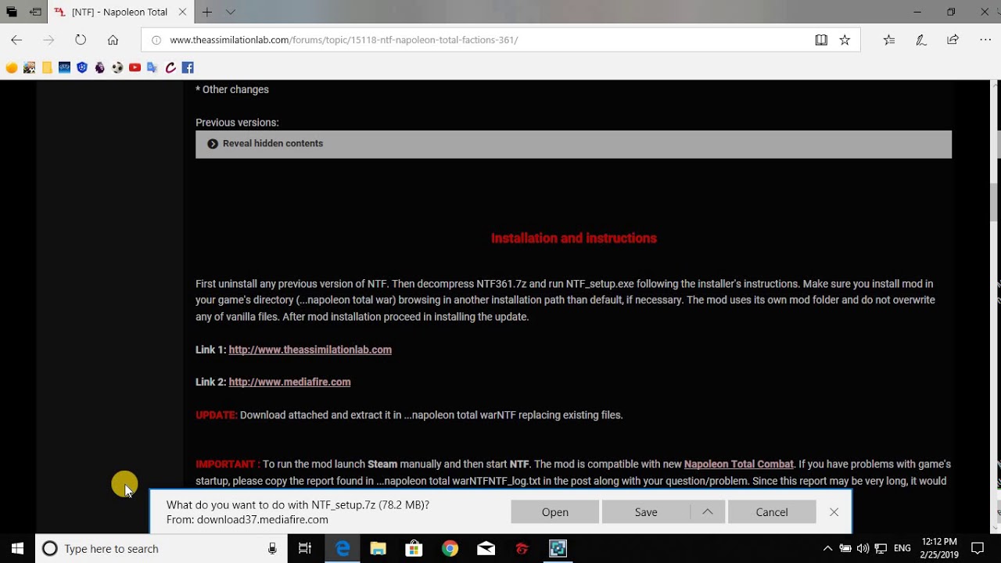Viewport: 1001px width, 563px height.
Task: Activate Cortana microphone in search box
Action: click(x=272, y=549)
